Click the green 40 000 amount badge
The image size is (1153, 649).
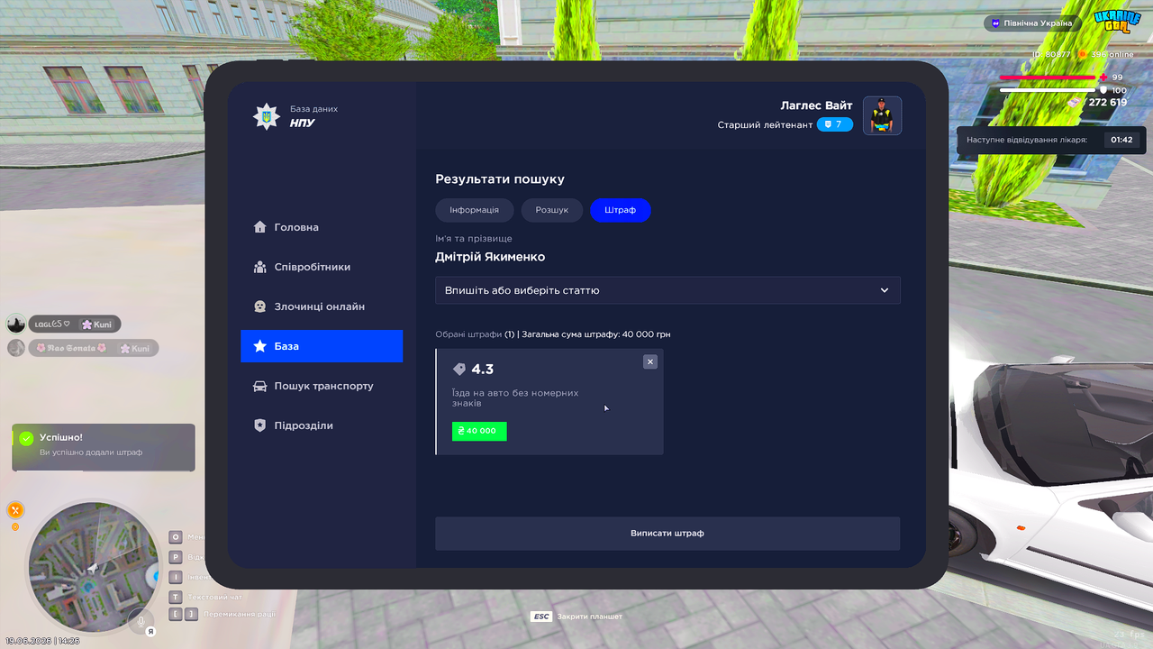click(x=479, y=431)
